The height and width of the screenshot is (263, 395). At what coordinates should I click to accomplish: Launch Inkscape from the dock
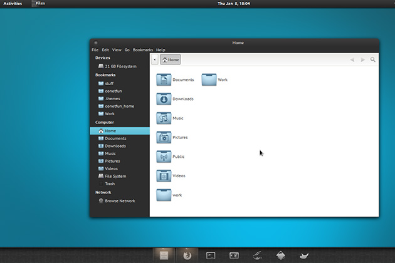click(x=281, y=255)
